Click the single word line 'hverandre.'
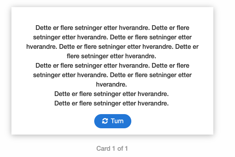Image resolution: width=235 pixels, height=157 pixels. click(x=112, y=84)
